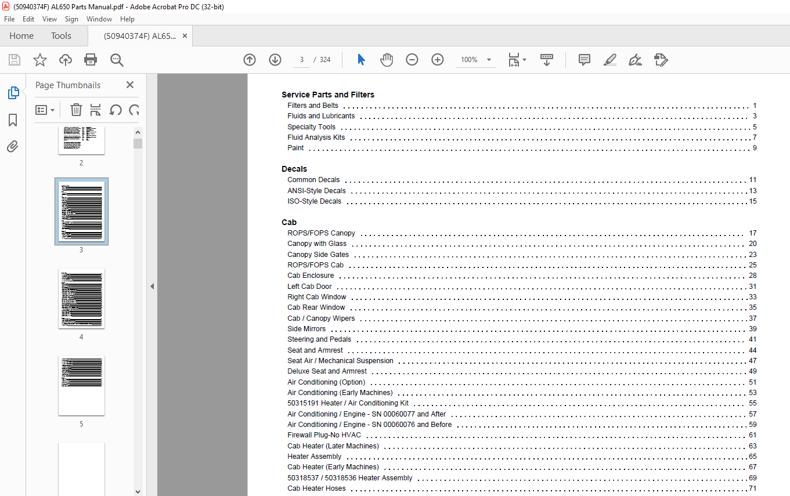
Task: Activate the Hand pan tool
Action: click(387, 60)
